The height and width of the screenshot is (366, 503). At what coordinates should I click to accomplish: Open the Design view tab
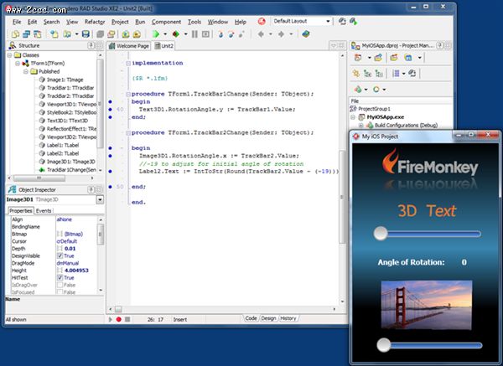tap(268, 318)
